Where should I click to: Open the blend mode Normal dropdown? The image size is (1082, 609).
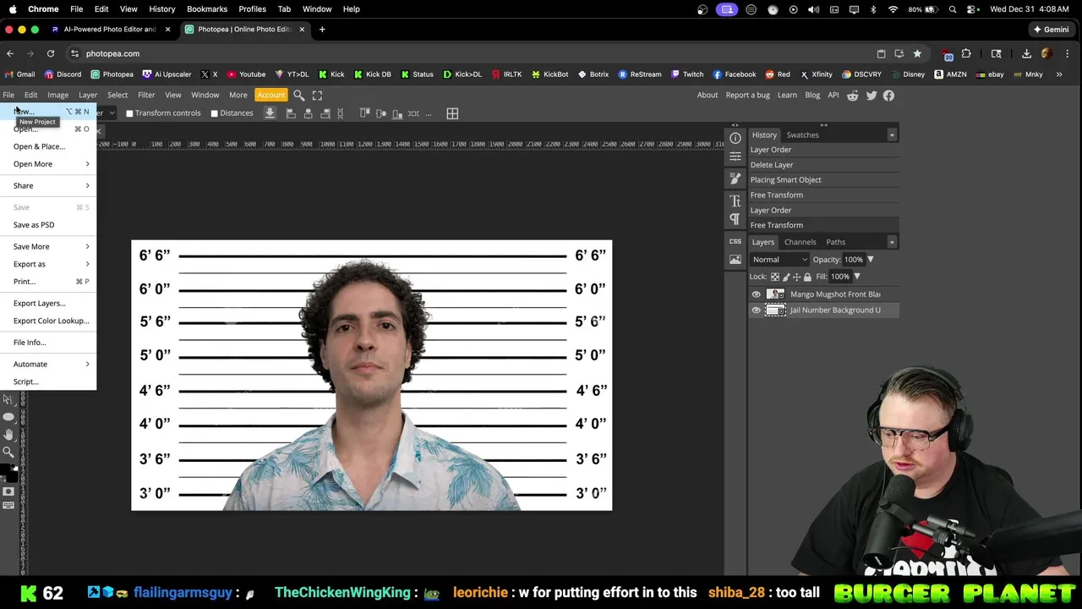pos(779,260)
